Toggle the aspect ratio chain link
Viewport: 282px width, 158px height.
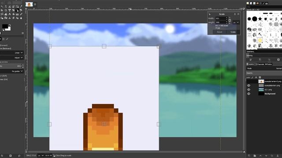[230, 21]
